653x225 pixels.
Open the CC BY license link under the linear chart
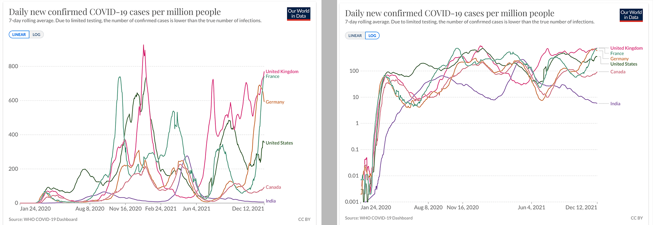304,219
